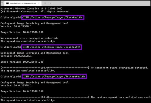The image size is (151, 103).
Task: Click the RestoreHealth 100.0% progress bar line
Action: click(x=45, y=97)
